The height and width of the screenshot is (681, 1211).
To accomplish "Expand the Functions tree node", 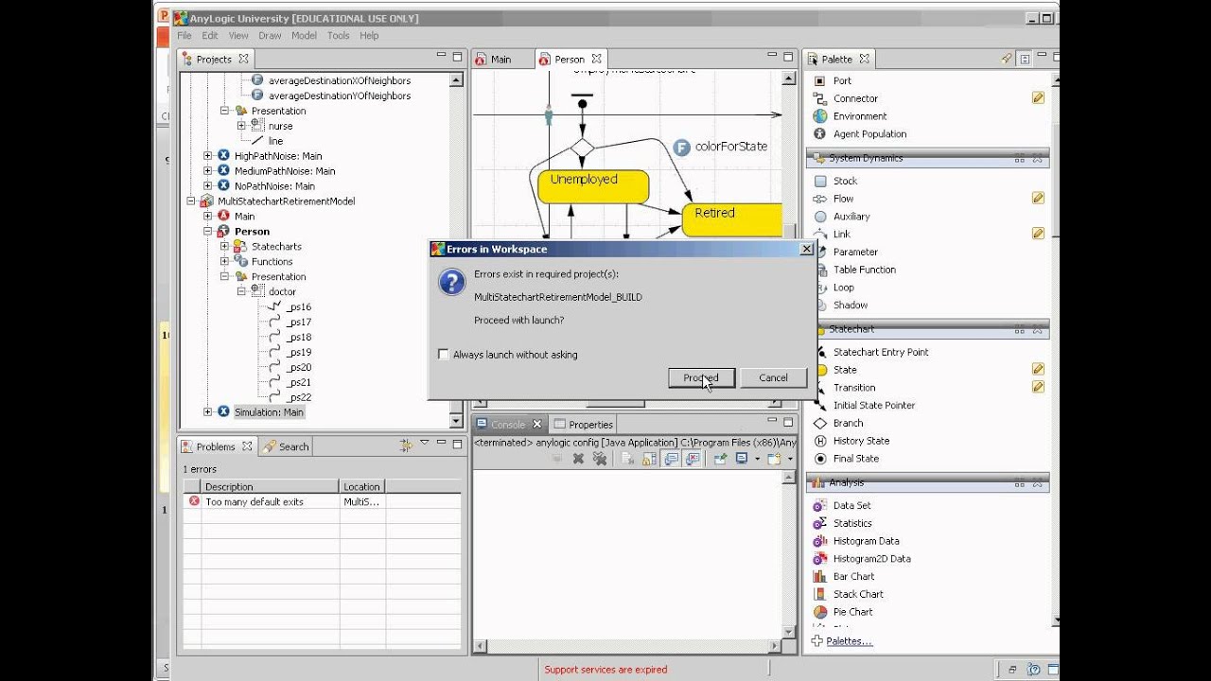I will [x=225, y=262].
